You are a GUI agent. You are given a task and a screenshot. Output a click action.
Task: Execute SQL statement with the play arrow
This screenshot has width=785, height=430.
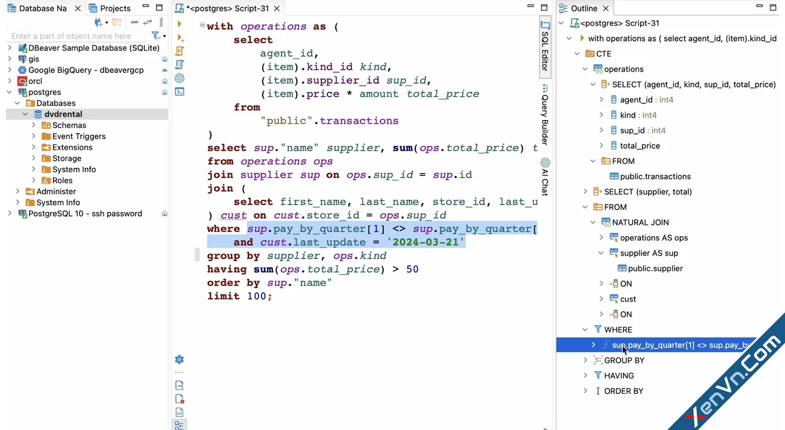point(179,24)
